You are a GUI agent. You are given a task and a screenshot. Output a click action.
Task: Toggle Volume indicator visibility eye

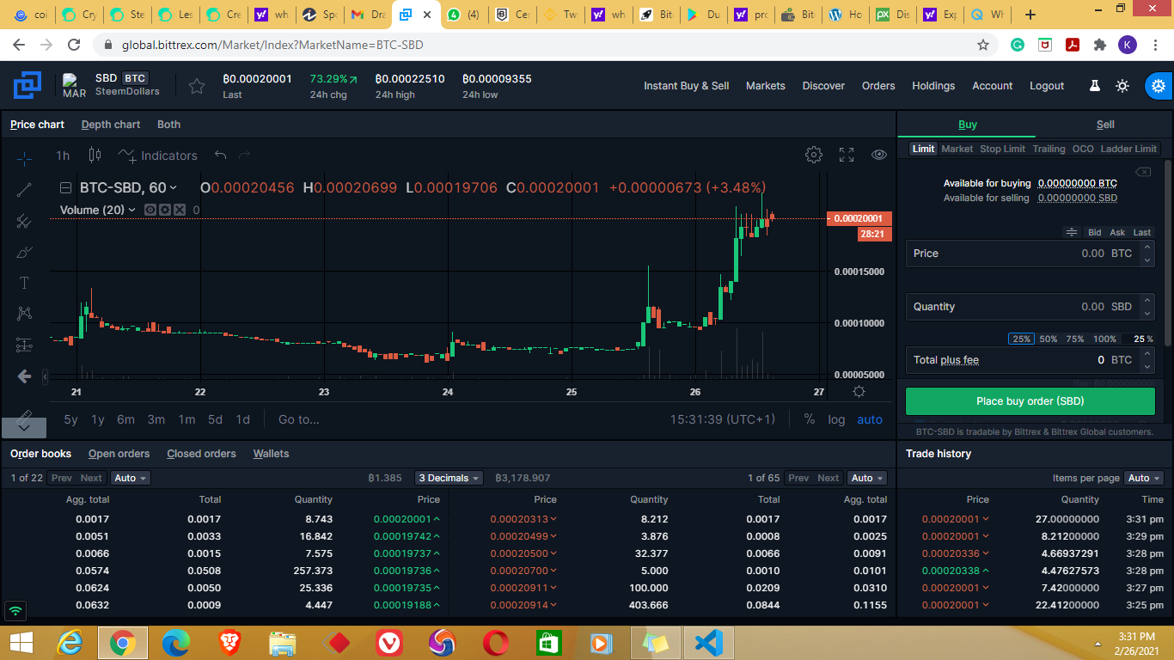[150, 210]
